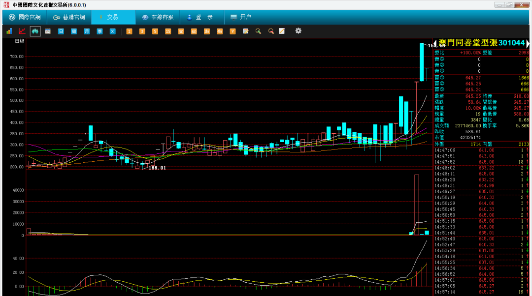Click the 成交額 value 2377460.00
This screenshot has height=296, width=532.
tap(468, 126)
